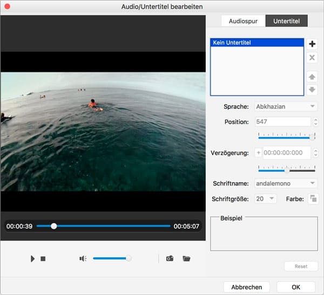Viewport: 324px width, 295px height.
Task: Mute the audio via speaker icon
Action: click(83, 259)
